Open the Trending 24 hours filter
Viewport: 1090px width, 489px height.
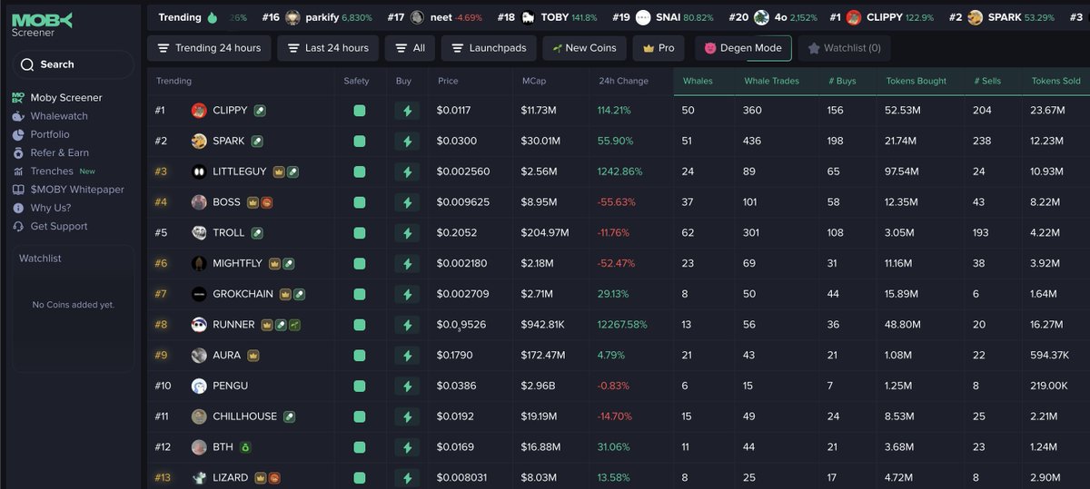[209, 48]
